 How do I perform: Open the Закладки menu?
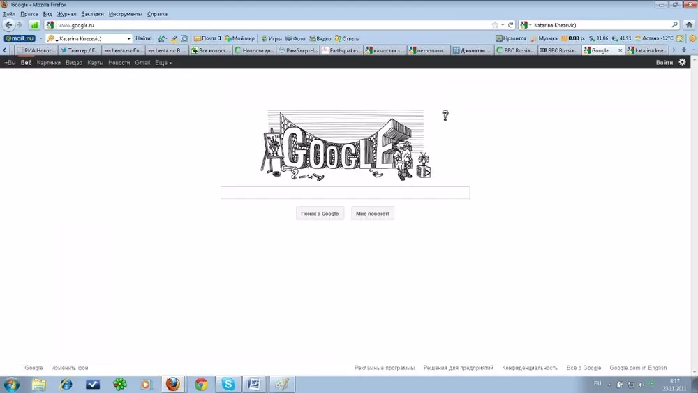(x=92, y=14)
